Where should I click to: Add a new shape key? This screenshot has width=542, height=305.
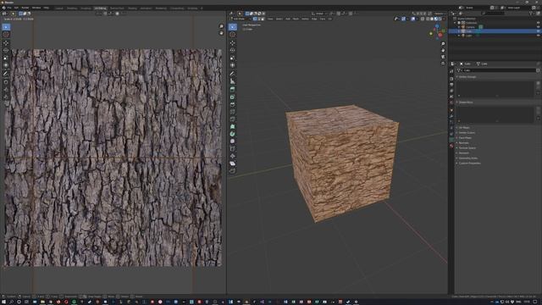click(539, 109)
